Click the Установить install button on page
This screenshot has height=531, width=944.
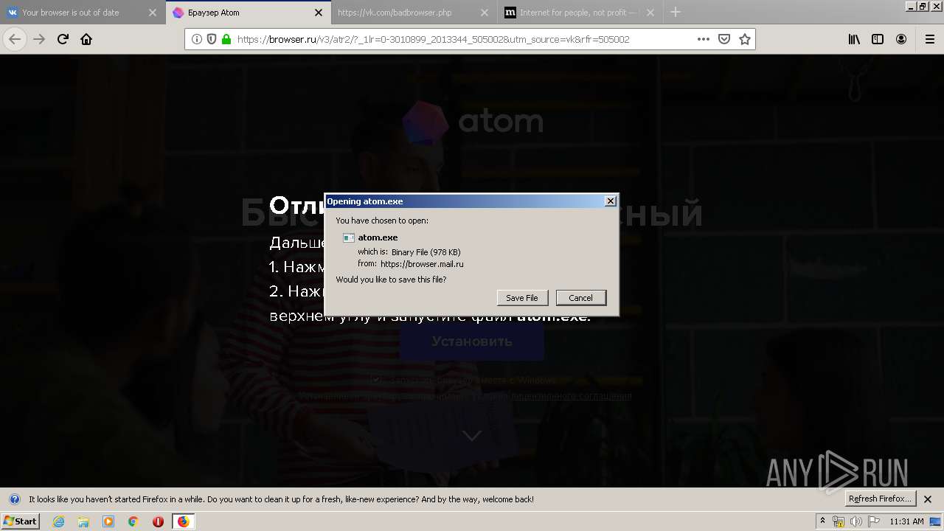[x=472, y=341]
